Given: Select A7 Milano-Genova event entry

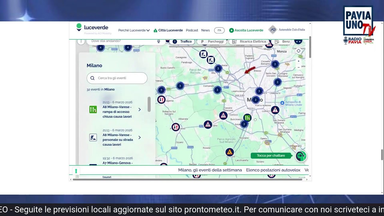Looking at the screenshot, I should (115, 161).
